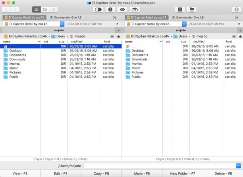Open file info with the i button
Image resolution: width=243 pixels, height=177 pixels.
click(110, 10)
